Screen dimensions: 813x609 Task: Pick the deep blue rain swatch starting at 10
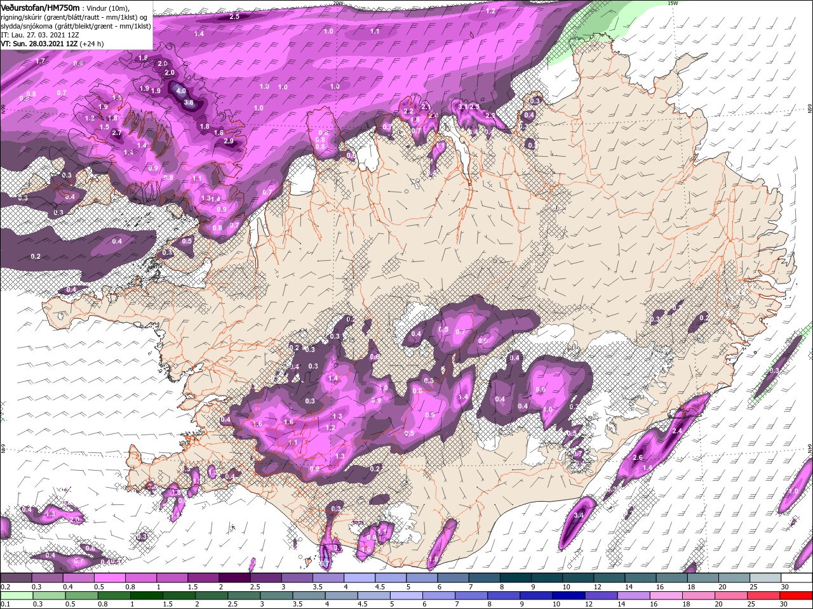pos(568,595)
